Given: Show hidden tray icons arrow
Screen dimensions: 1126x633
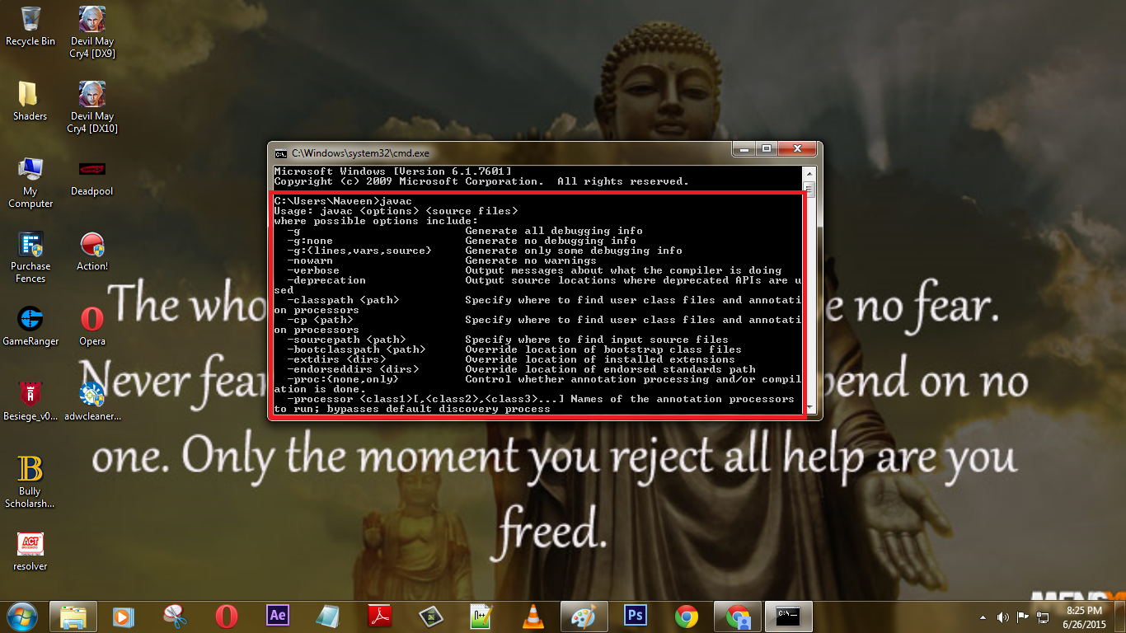Looking at the screenshot, I should [983, 617].
